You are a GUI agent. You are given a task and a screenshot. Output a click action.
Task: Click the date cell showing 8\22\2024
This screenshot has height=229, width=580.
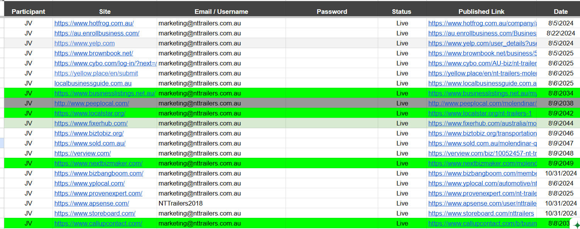point(561,33)
